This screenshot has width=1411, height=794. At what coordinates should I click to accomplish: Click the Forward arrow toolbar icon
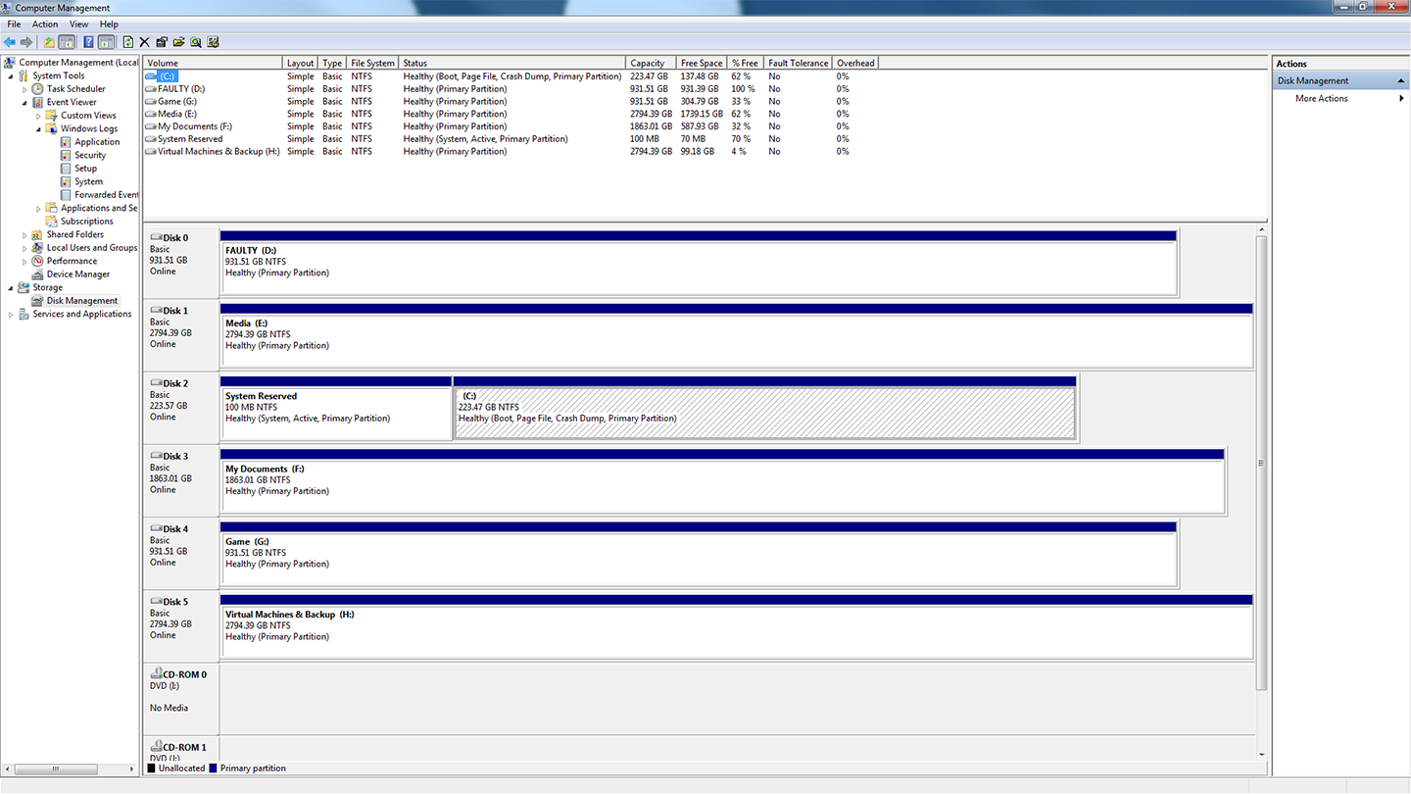(25, 42)
